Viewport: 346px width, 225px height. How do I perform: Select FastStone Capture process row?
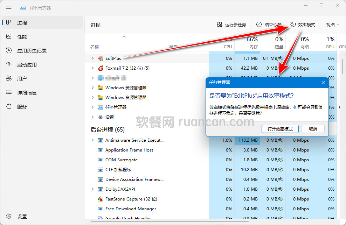click(x=131, y=199)
